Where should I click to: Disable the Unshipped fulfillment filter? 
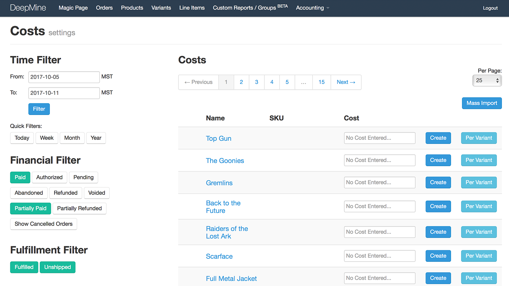[x=58, y=267]
